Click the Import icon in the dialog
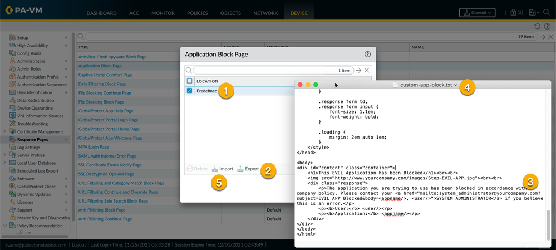This screenshot has height=250, width=556. click(x=215, y=169)
